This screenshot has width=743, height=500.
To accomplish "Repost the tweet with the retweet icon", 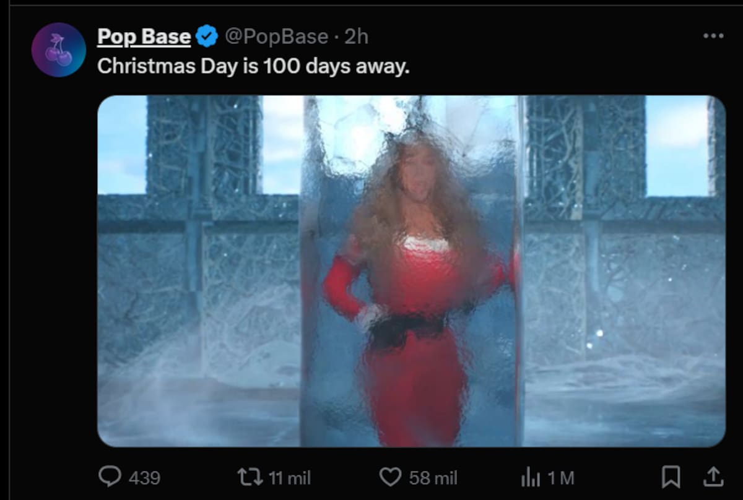I will (251, 476).
